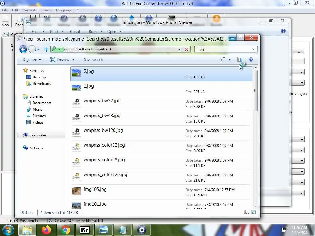The width and height of the screenshot is (315, 236).
Task: Click the Up folder arrow icon
Action: pos(46,49)
